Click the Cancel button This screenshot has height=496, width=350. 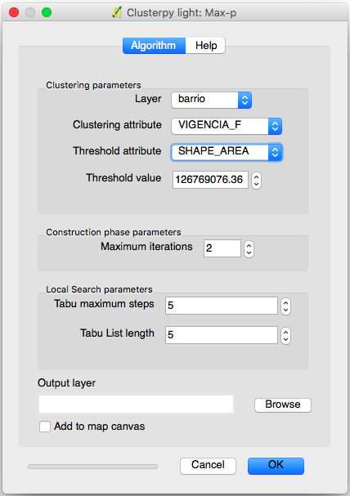[x=208, y=466]
